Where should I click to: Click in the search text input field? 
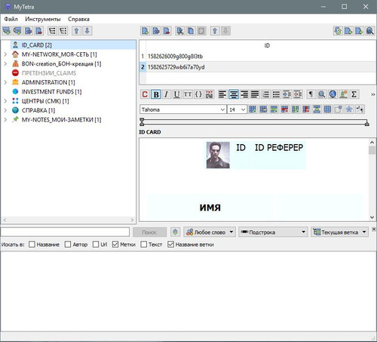[x=65, y=232]
